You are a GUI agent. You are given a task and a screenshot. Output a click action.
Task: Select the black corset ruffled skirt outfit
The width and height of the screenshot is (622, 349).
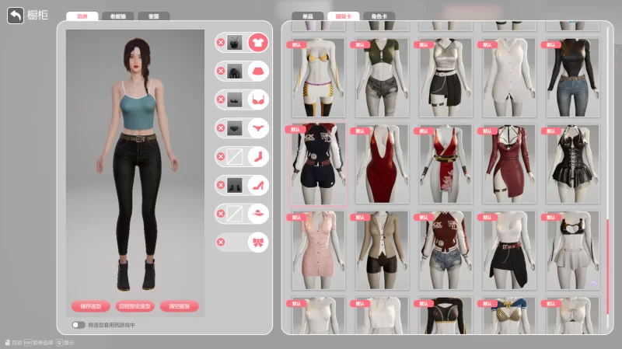(x=572, y=164)
